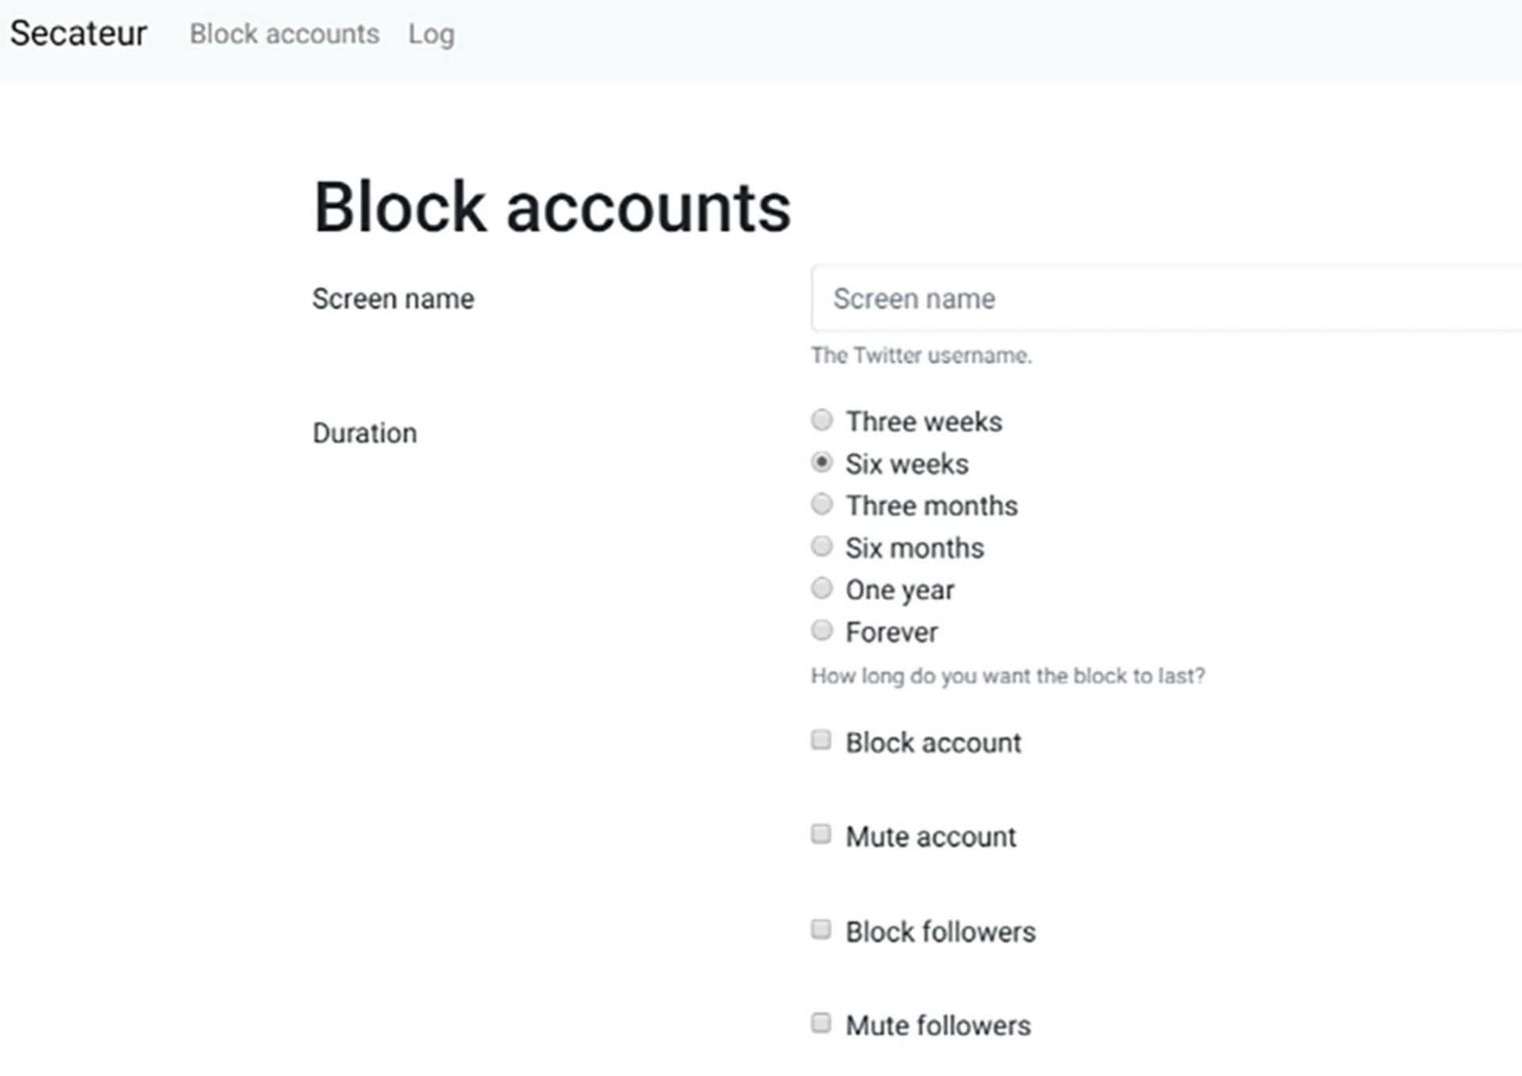The height and width of the screenshot is (1076, 1522).
Task: Click the Three weeks label text
Action: (924, 422)
